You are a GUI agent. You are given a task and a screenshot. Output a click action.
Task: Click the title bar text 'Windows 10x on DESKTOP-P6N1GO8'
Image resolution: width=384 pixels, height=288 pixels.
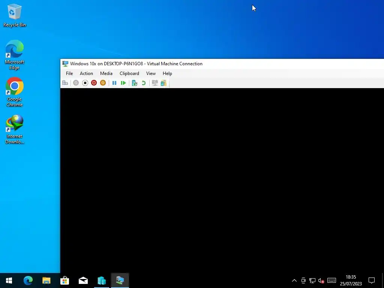[106, 64]
